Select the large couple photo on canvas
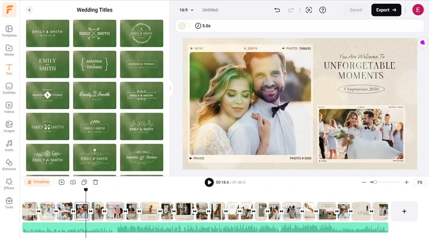429x238 pixels. click(251, 104)
